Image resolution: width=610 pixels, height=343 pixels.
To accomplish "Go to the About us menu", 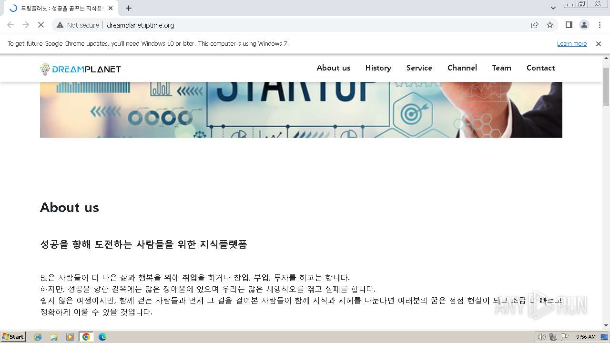I will pyautogui.click(x=334, y=68).
